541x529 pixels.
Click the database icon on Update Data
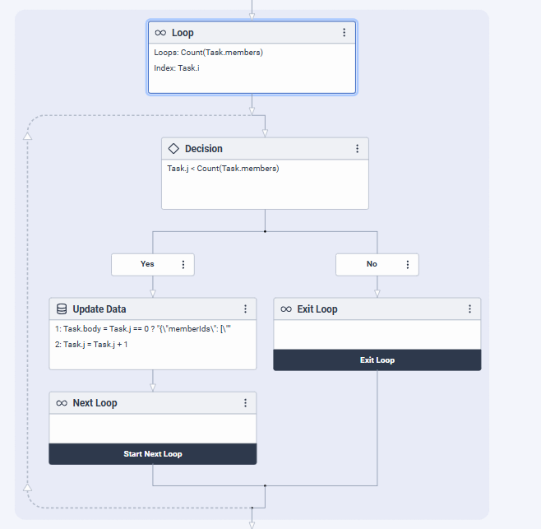62,309
